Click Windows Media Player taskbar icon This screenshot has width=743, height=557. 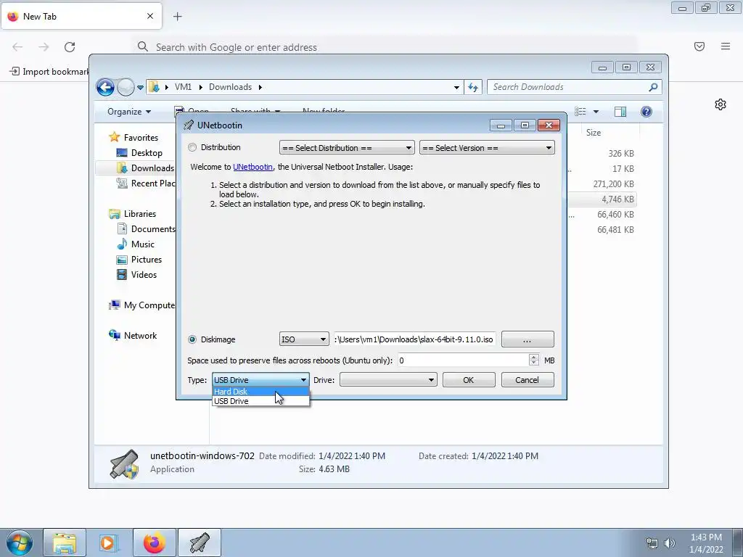click(108, 542)
